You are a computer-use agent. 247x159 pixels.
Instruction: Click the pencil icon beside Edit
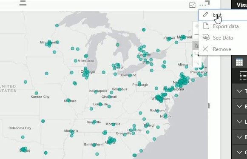(x=205, y=14)
